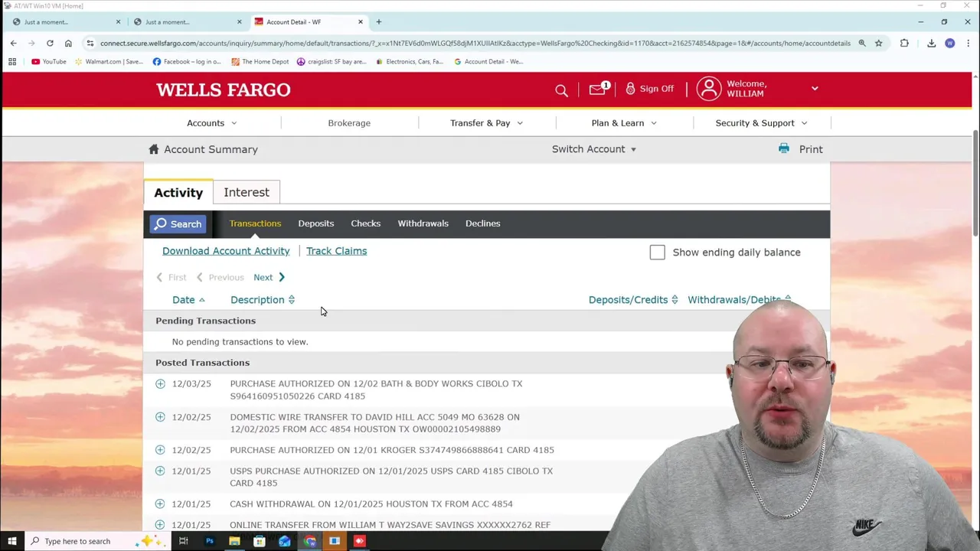Sort transactions by the Date column

point(188,300)
